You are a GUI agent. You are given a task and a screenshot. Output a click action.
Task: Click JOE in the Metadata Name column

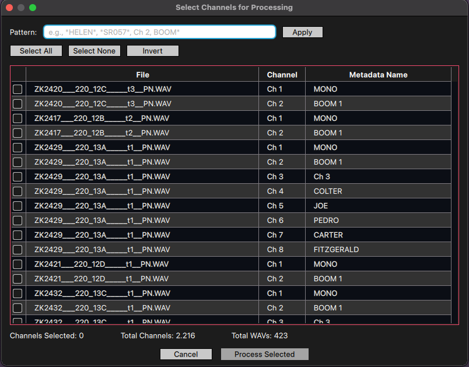coord(321,206)
